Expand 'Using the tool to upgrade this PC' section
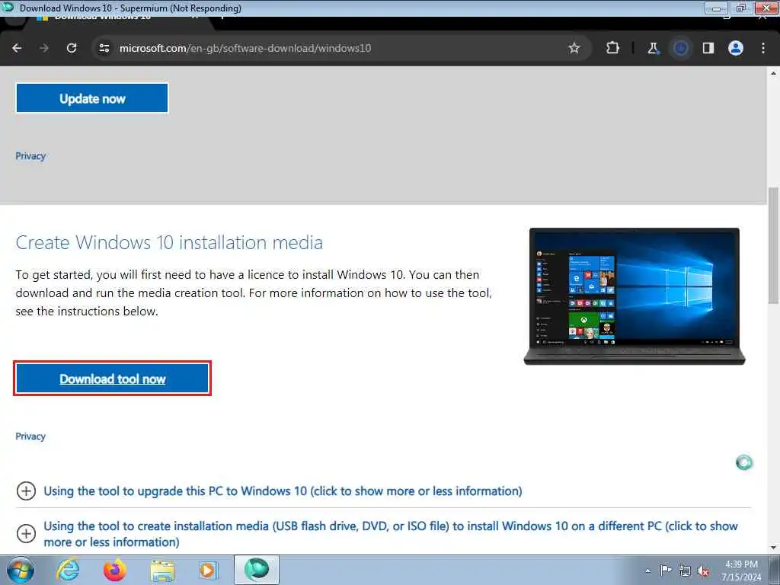Screen dimensions: 780x585 [283, 491]
